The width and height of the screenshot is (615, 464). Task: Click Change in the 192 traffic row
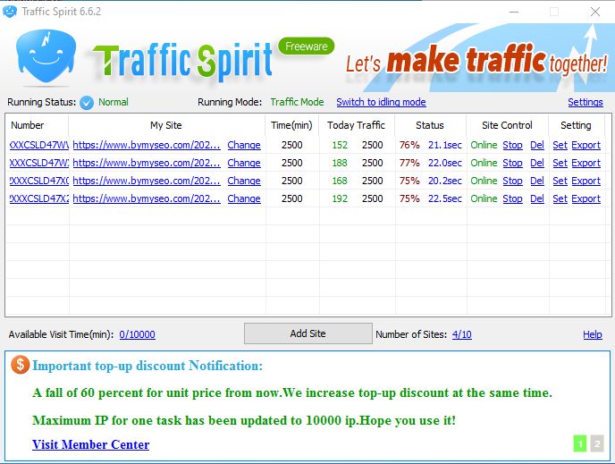tap(244, 198)
